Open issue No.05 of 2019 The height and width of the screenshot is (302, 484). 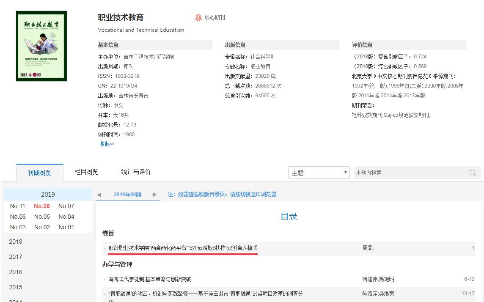coord(42,217)
